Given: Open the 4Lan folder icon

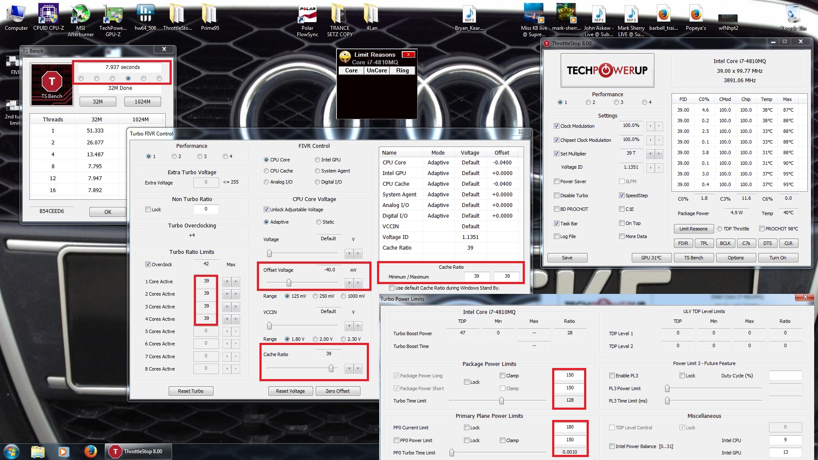Looking at the screenshot, I should pyautogui.click(x=372, y=17).
